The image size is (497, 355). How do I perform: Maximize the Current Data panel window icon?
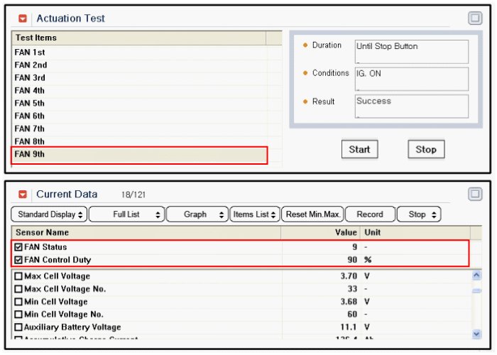[x=475, y=194]
